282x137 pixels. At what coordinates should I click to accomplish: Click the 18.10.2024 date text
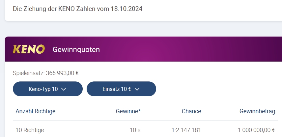127,9
